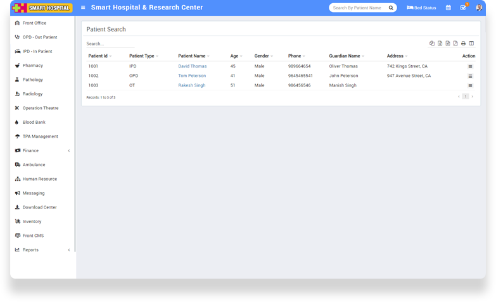Open action menu for Rakesh Singh
The height and width of the screenshot is (302, 496).
[470, 85]
